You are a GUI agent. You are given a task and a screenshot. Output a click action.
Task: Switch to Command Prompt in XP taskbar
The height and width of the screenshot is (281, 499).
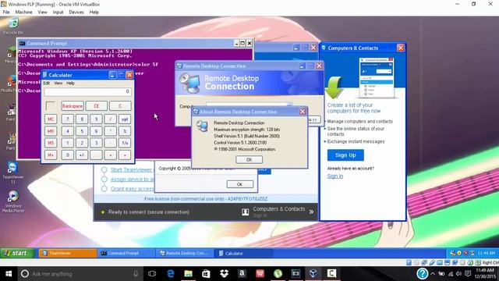pyautogui.click(x=126, y=253)
